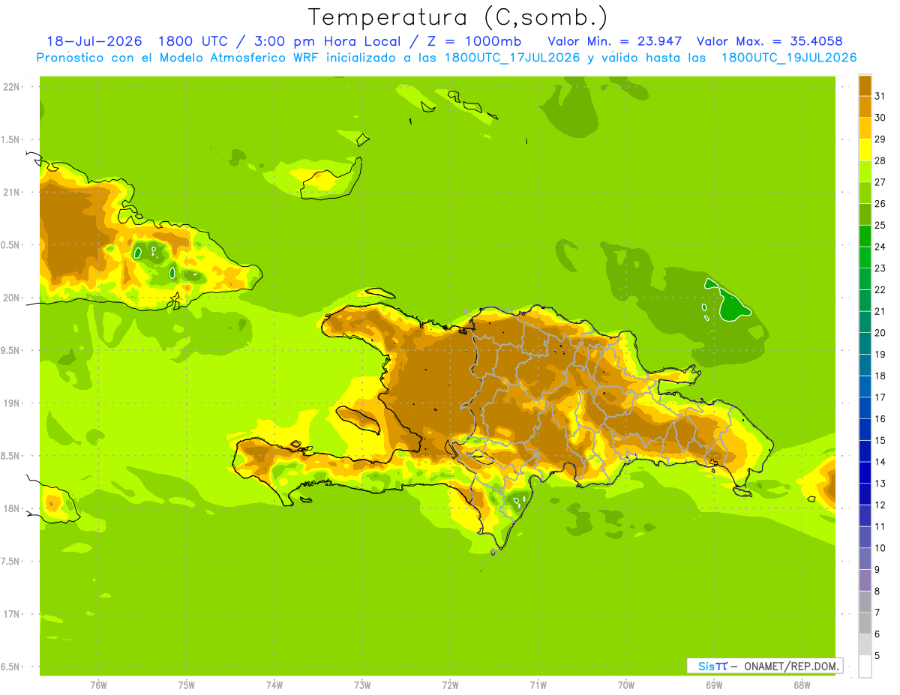The height and width of the screenshot is (695, 900).
Task: Click the legend value 23
Action: tap(880, 268)
